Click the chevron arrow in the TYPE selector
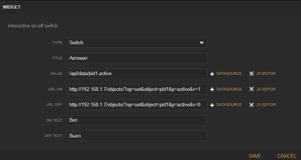This screenshot has width=301, height=160. (202, 43)
